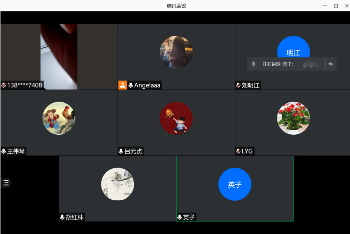Close the 腾讯会议 window

(x=346, y=6)
